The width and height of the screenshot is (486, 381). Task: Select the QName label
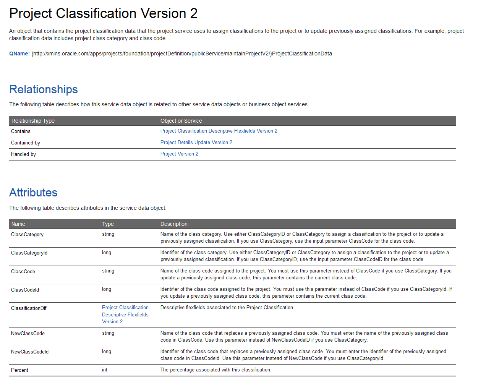click(x=19, y=54)
